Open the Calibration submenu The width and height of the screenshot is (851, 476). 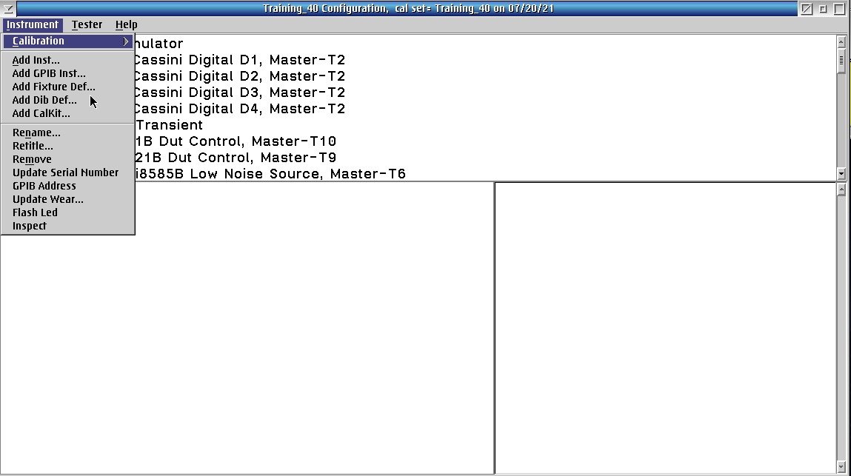pyautogui.click(x=67, y=41)
